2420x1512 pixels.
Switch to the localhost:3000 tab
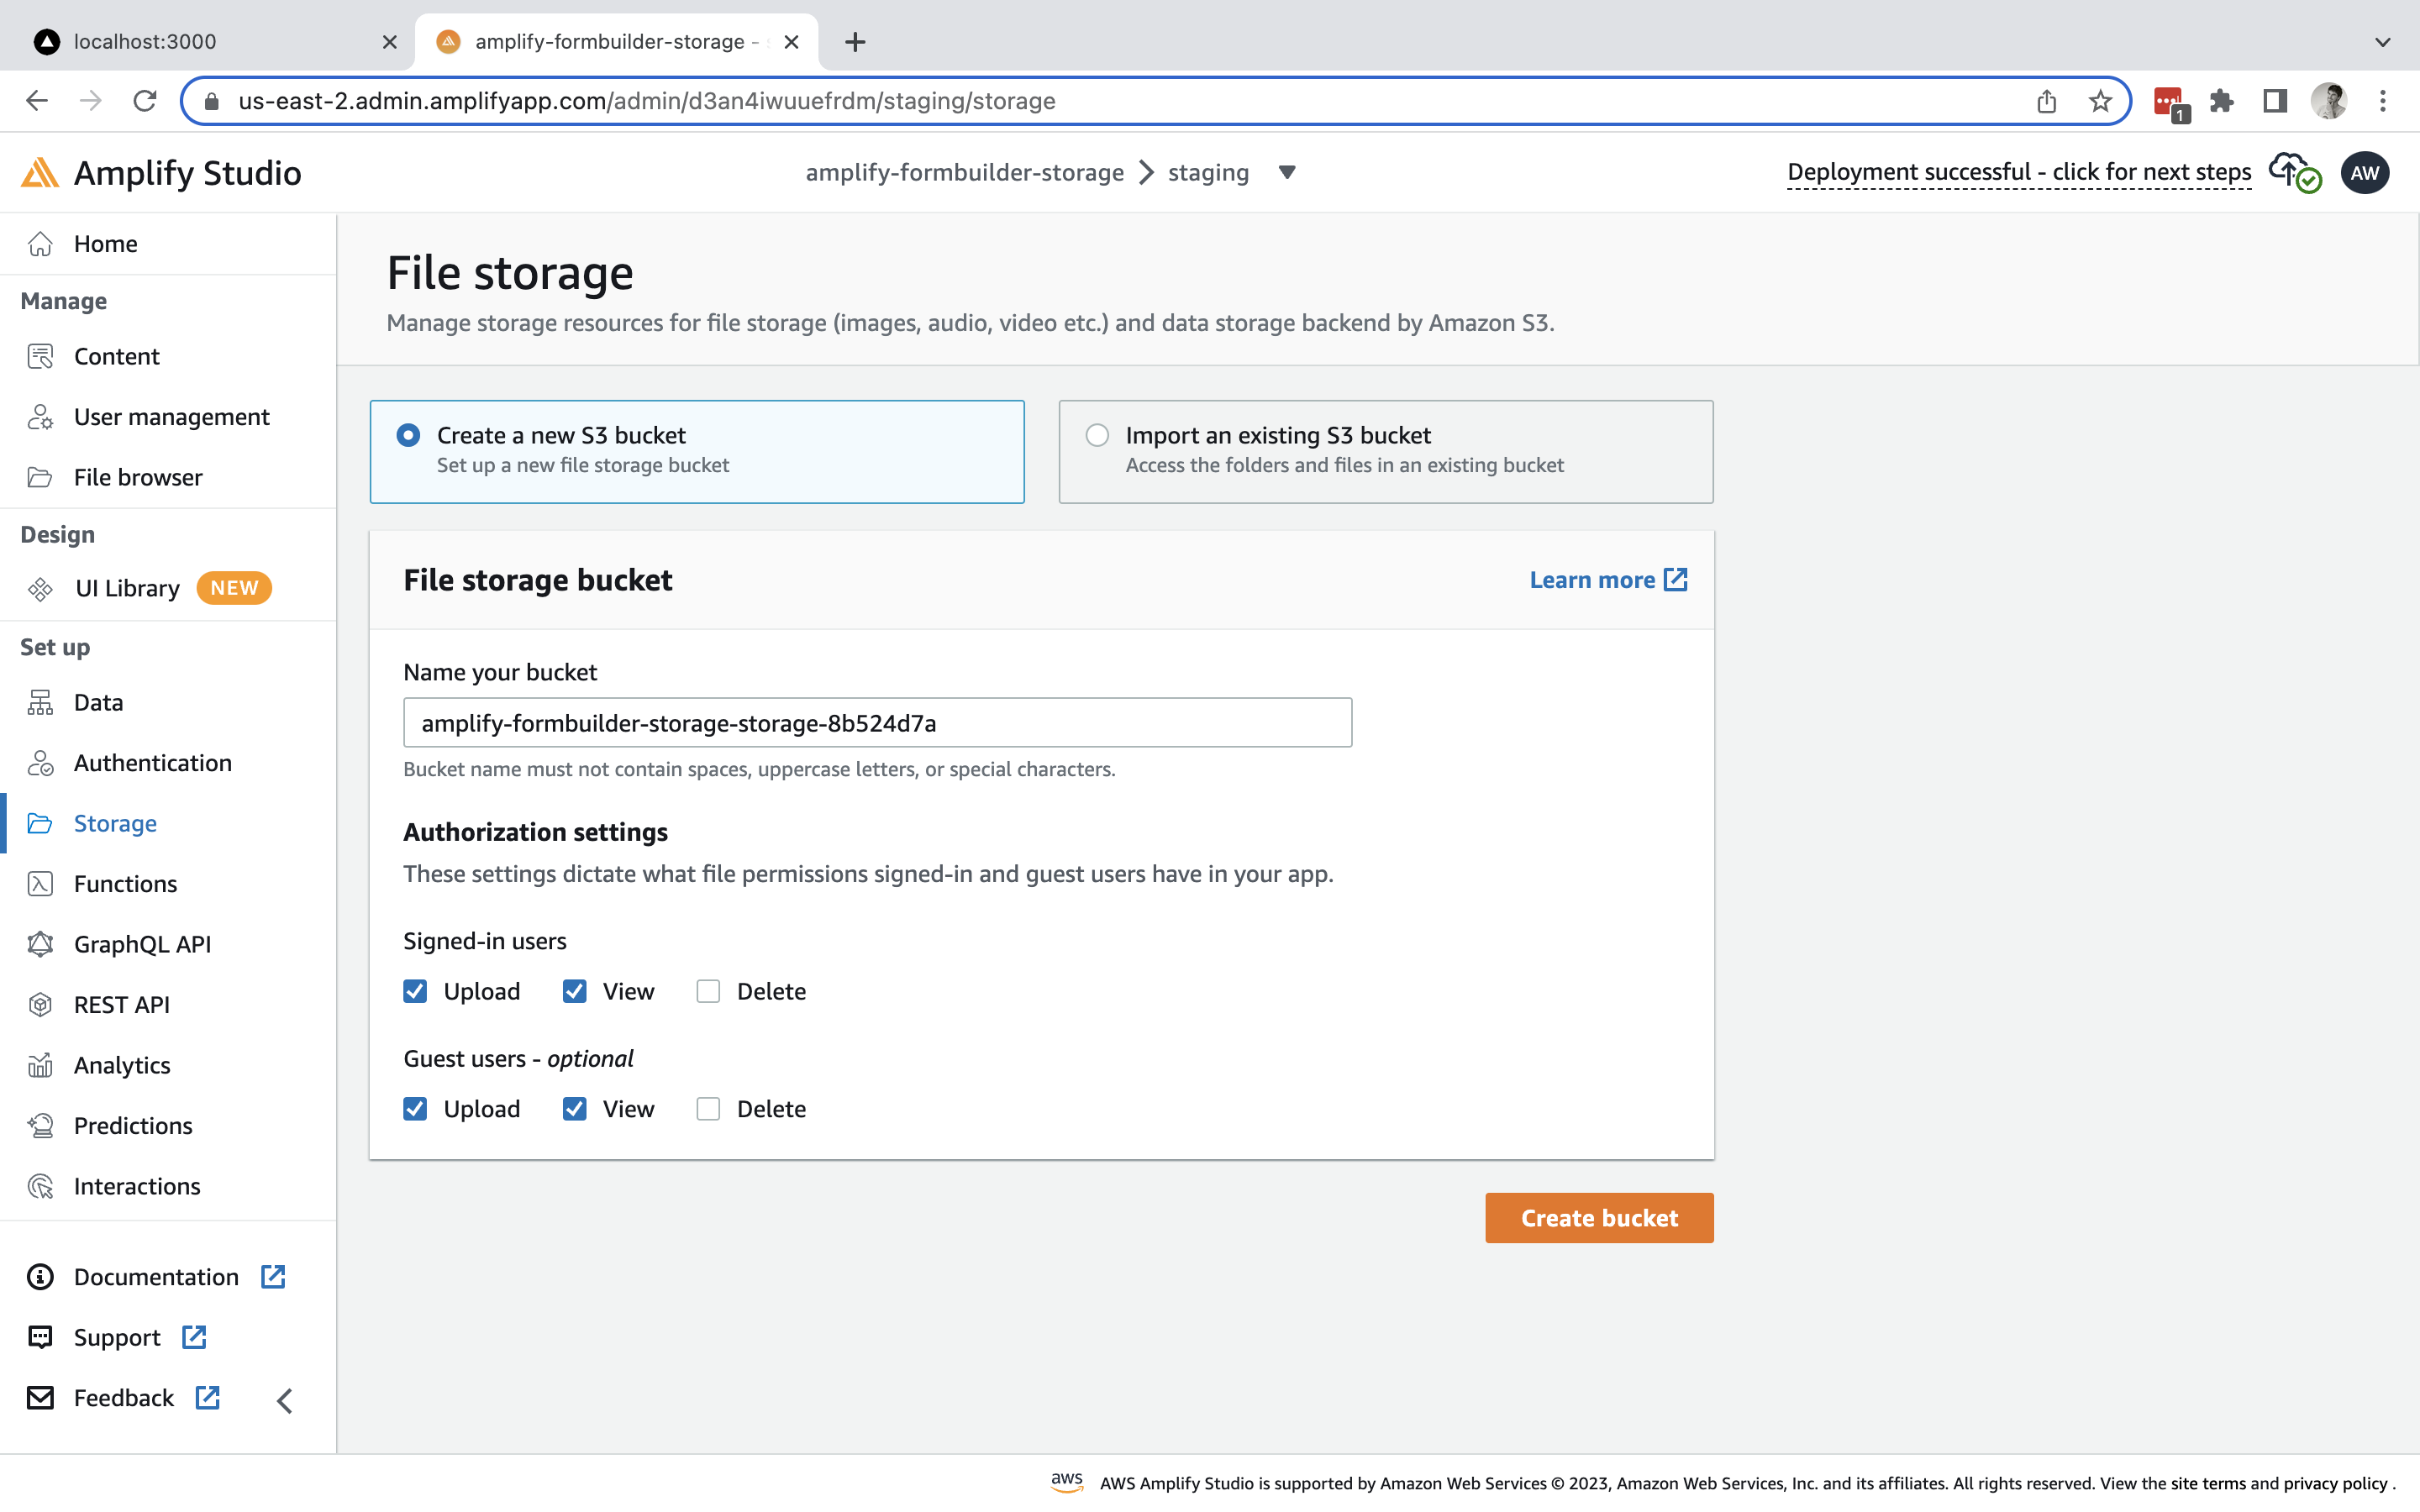pos(145,41)
